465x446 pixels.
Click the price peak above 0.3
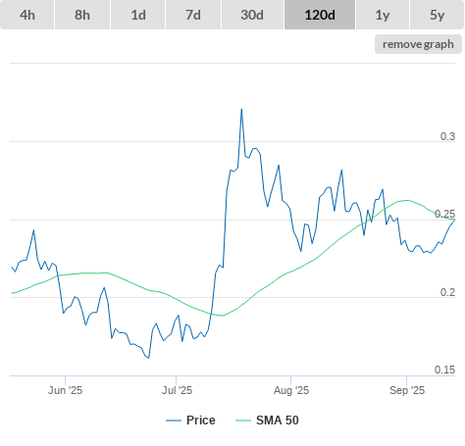[241, 109]
